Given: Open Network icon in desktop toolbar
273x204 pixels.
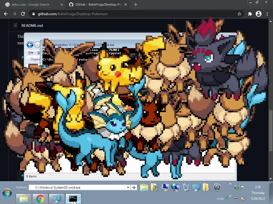Looking at the screenshot, I should click(175, 187).
